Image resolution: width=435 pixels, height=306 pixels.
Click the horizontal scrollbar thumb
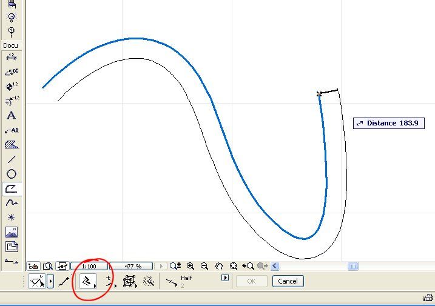tap(353, 267)
